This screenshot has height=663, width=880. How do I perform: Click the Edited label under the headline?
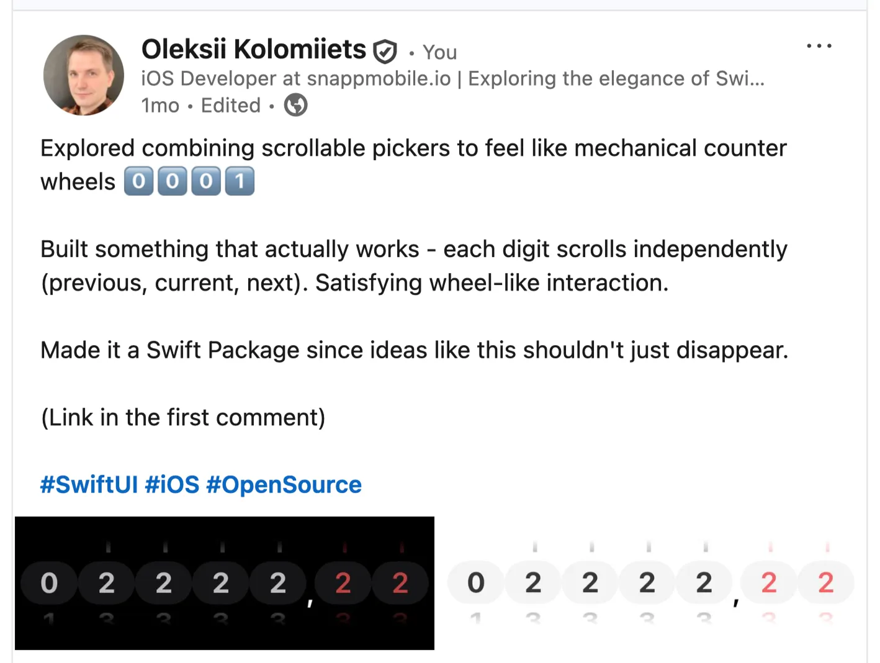tap(231, 106)
